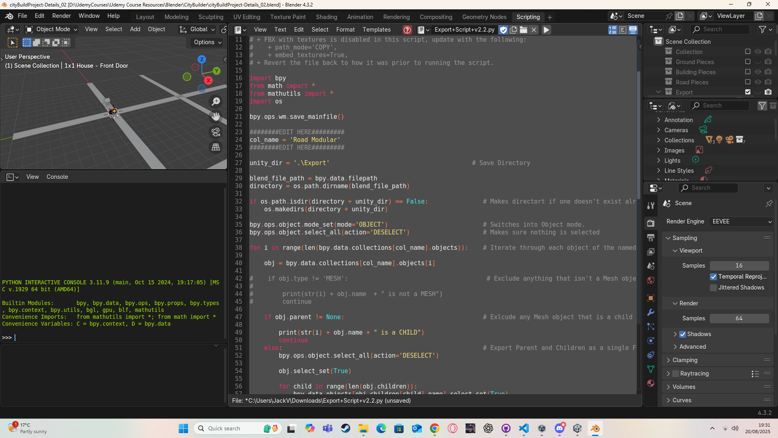Screen dimensions: 778x438
Task: Switch to the Geometry Nodes workspace tab
Action: pos(484,17)
